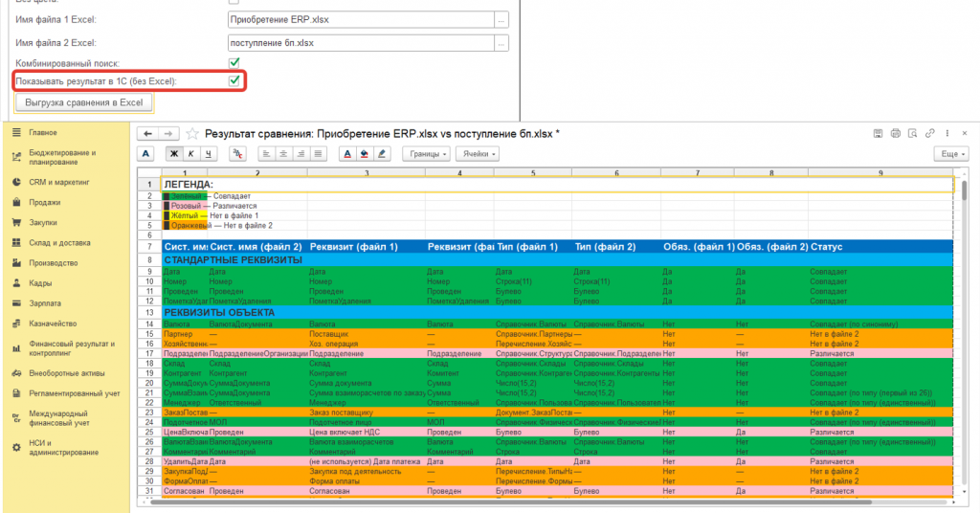This screenshot has height=513, width=980.
Task: Open the Границы dropdown
Action: pyautogui.click(x=426, y=154)
